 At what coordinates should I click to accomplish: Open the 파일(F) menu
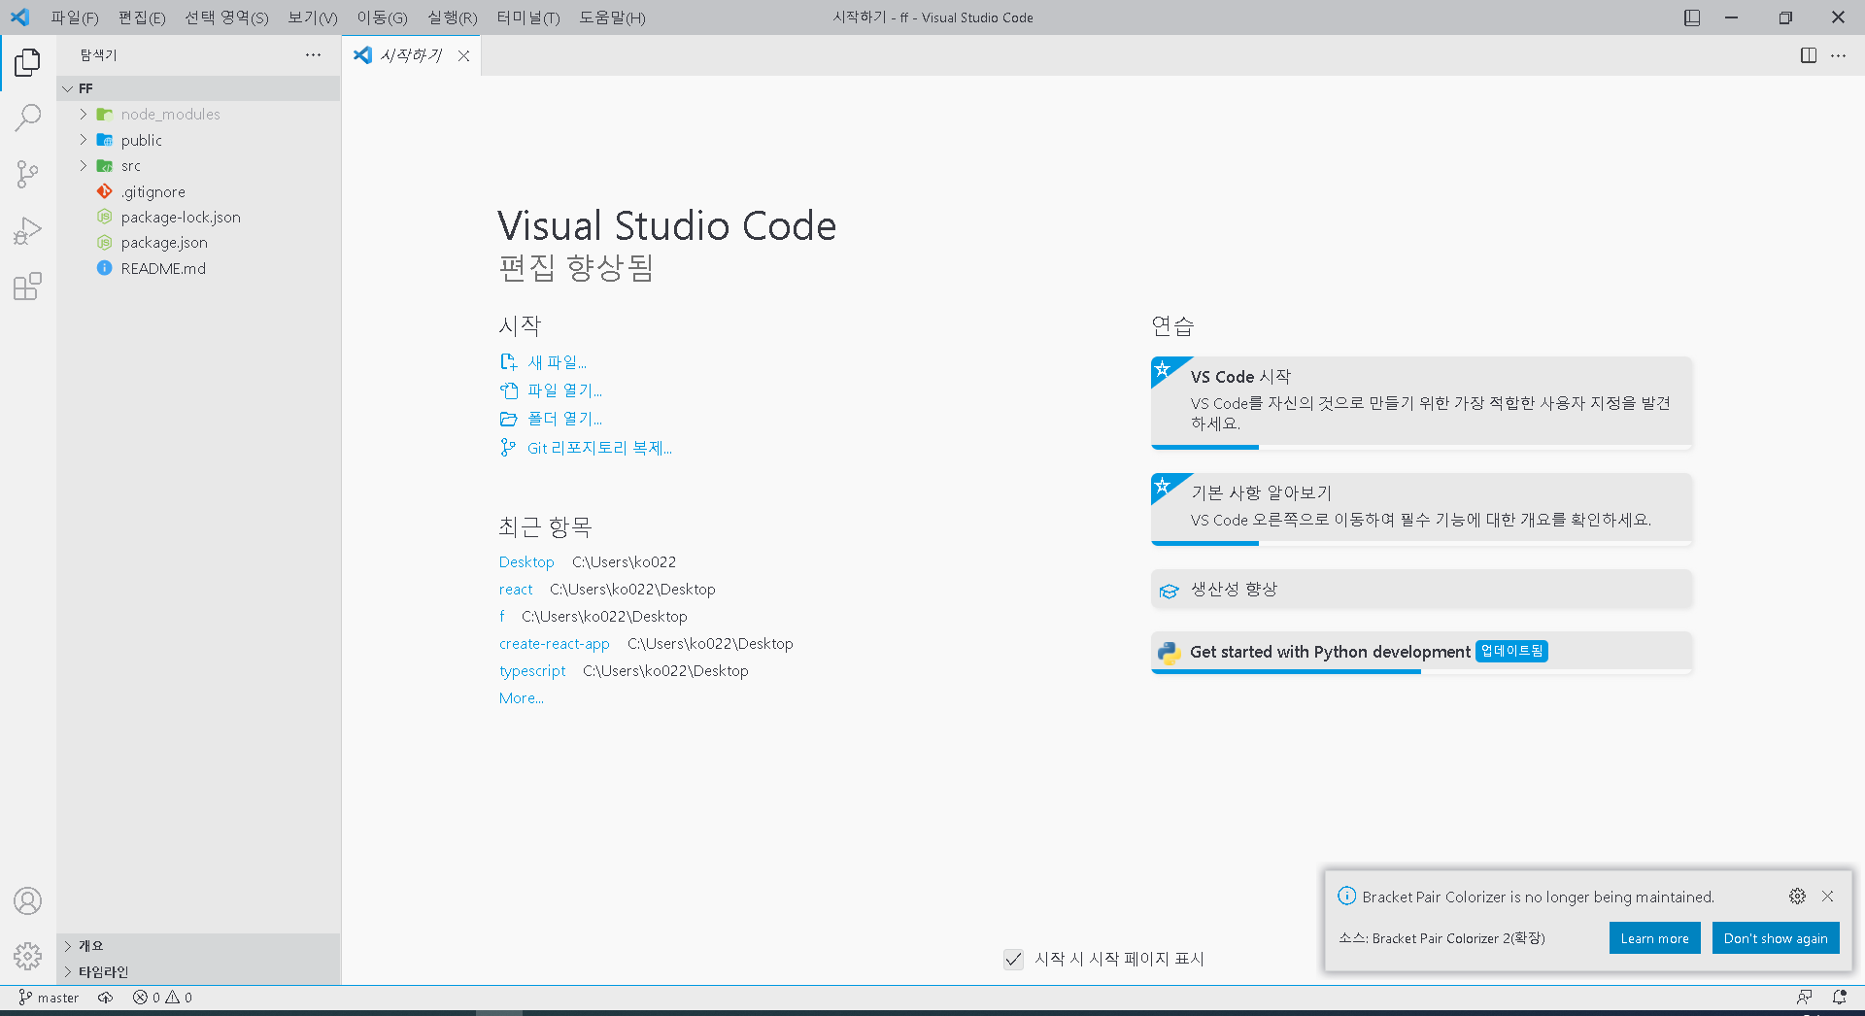(75, 17)
